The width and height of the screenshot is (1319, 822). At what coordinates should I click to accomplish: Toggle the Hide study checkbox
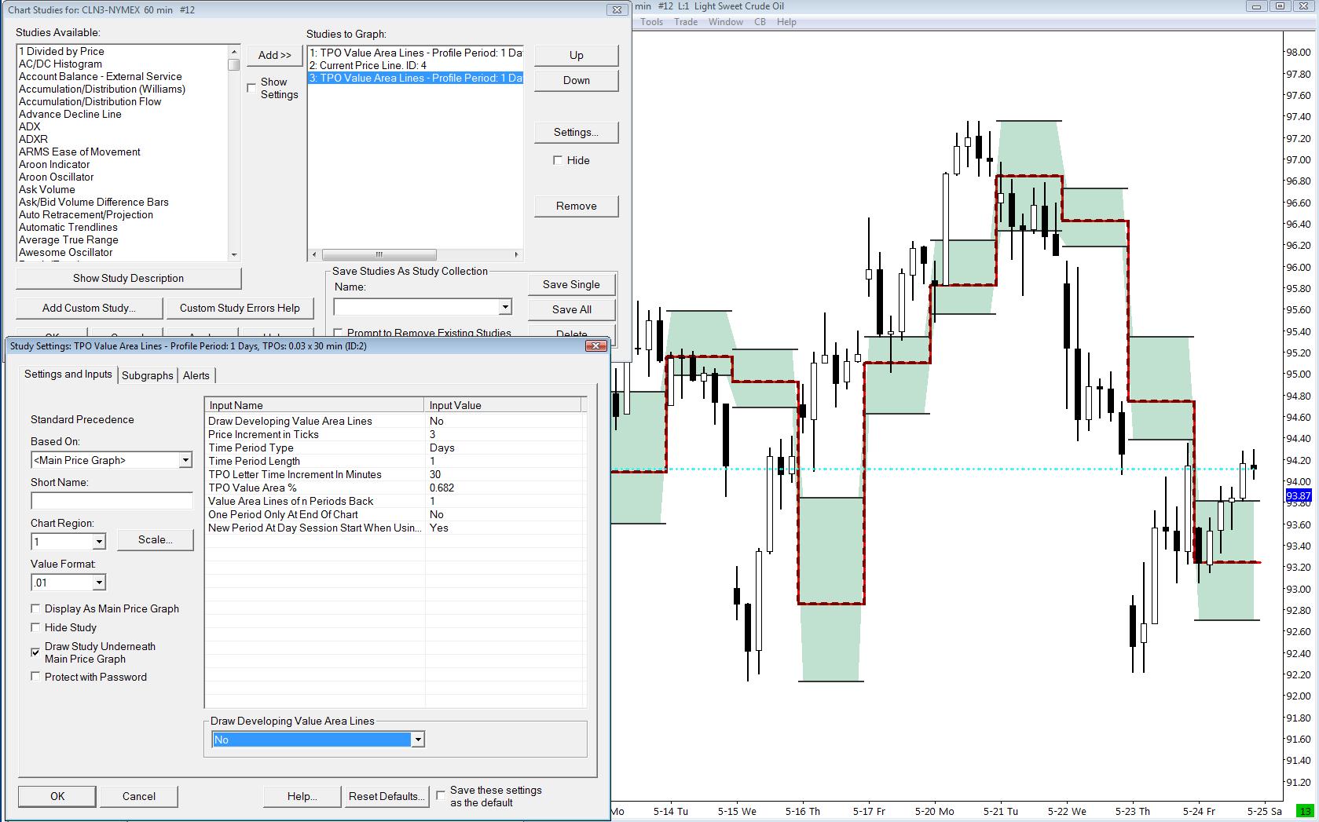558,160
